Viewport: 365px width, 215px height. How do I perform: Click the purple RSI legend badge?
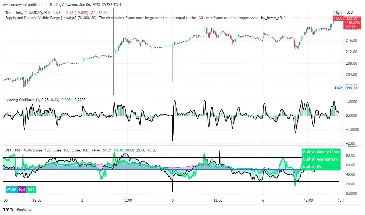pyautogui.click(x=22, y=189)
